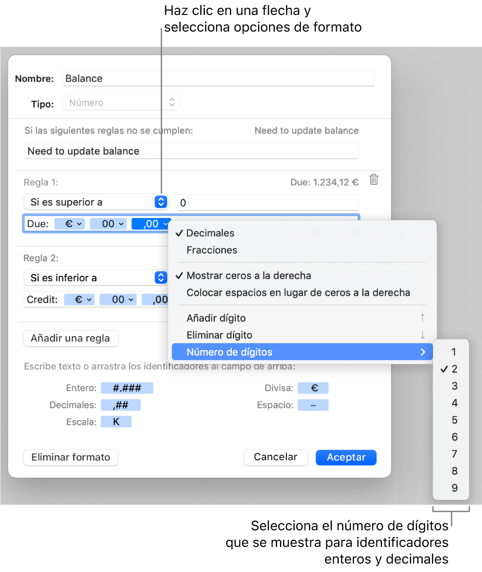Click the Regla 1 value field showing 0

(268, 203)
